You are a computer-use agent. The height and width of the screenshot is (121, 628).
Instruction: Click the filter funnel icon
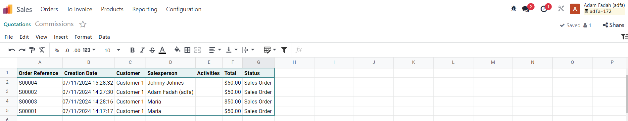pyautogui.click(x=284, y=50)
